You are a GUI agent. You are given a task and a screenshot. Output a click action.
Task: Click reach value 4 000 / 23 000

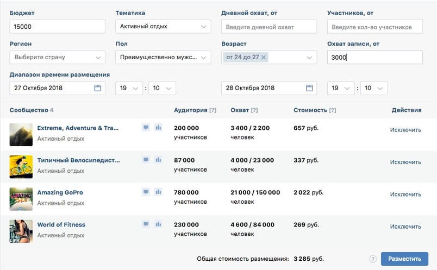click(252, 160)
